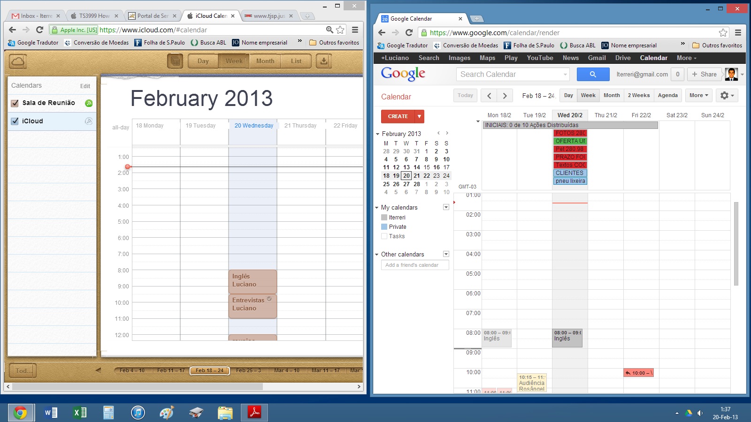Switch iCloud calendar to Month view

[265, 61]
